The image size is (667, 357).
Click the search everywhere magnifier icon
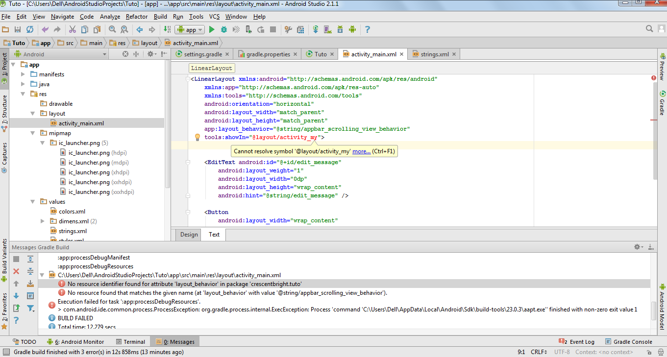tap(649, 29)
